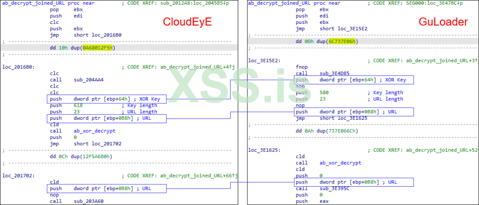
Task: Follow jmp short loc_2016B0 instruction
Action: 86,35
